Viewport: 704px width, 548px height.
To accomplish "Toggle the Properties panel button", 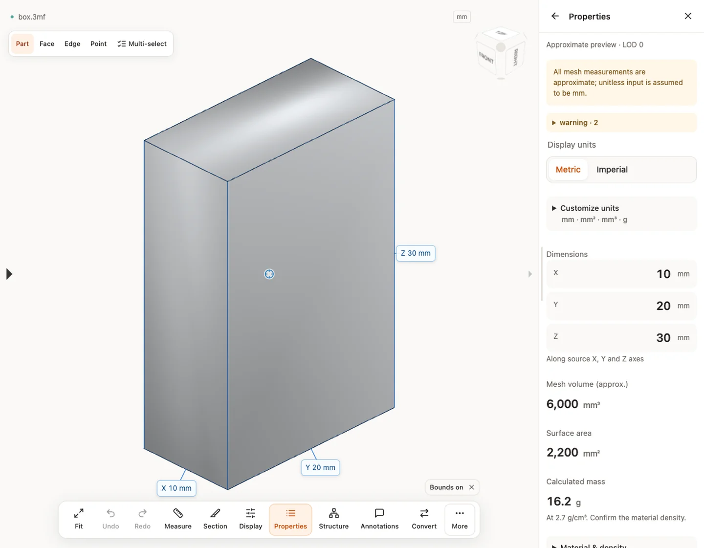I will pos(290,520).
